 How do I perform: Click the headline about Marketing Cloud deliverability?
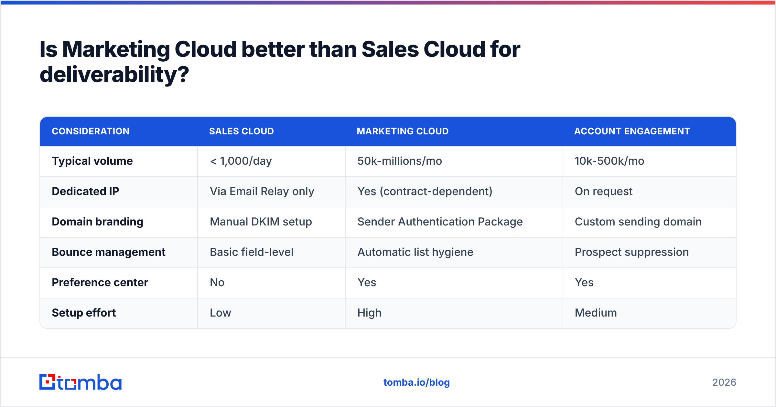pos(280,62)
